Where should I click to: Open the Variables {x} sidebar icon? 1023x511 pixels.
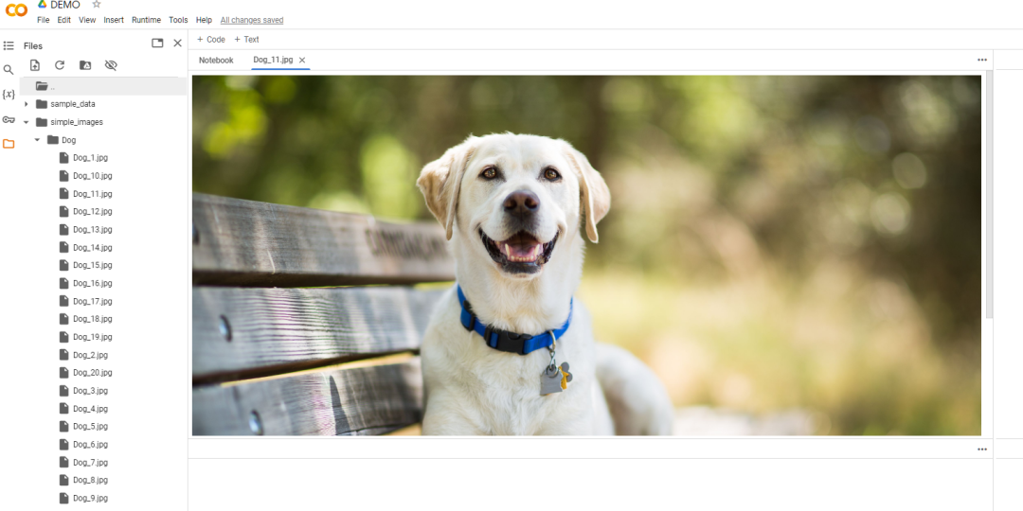[9, 94]
